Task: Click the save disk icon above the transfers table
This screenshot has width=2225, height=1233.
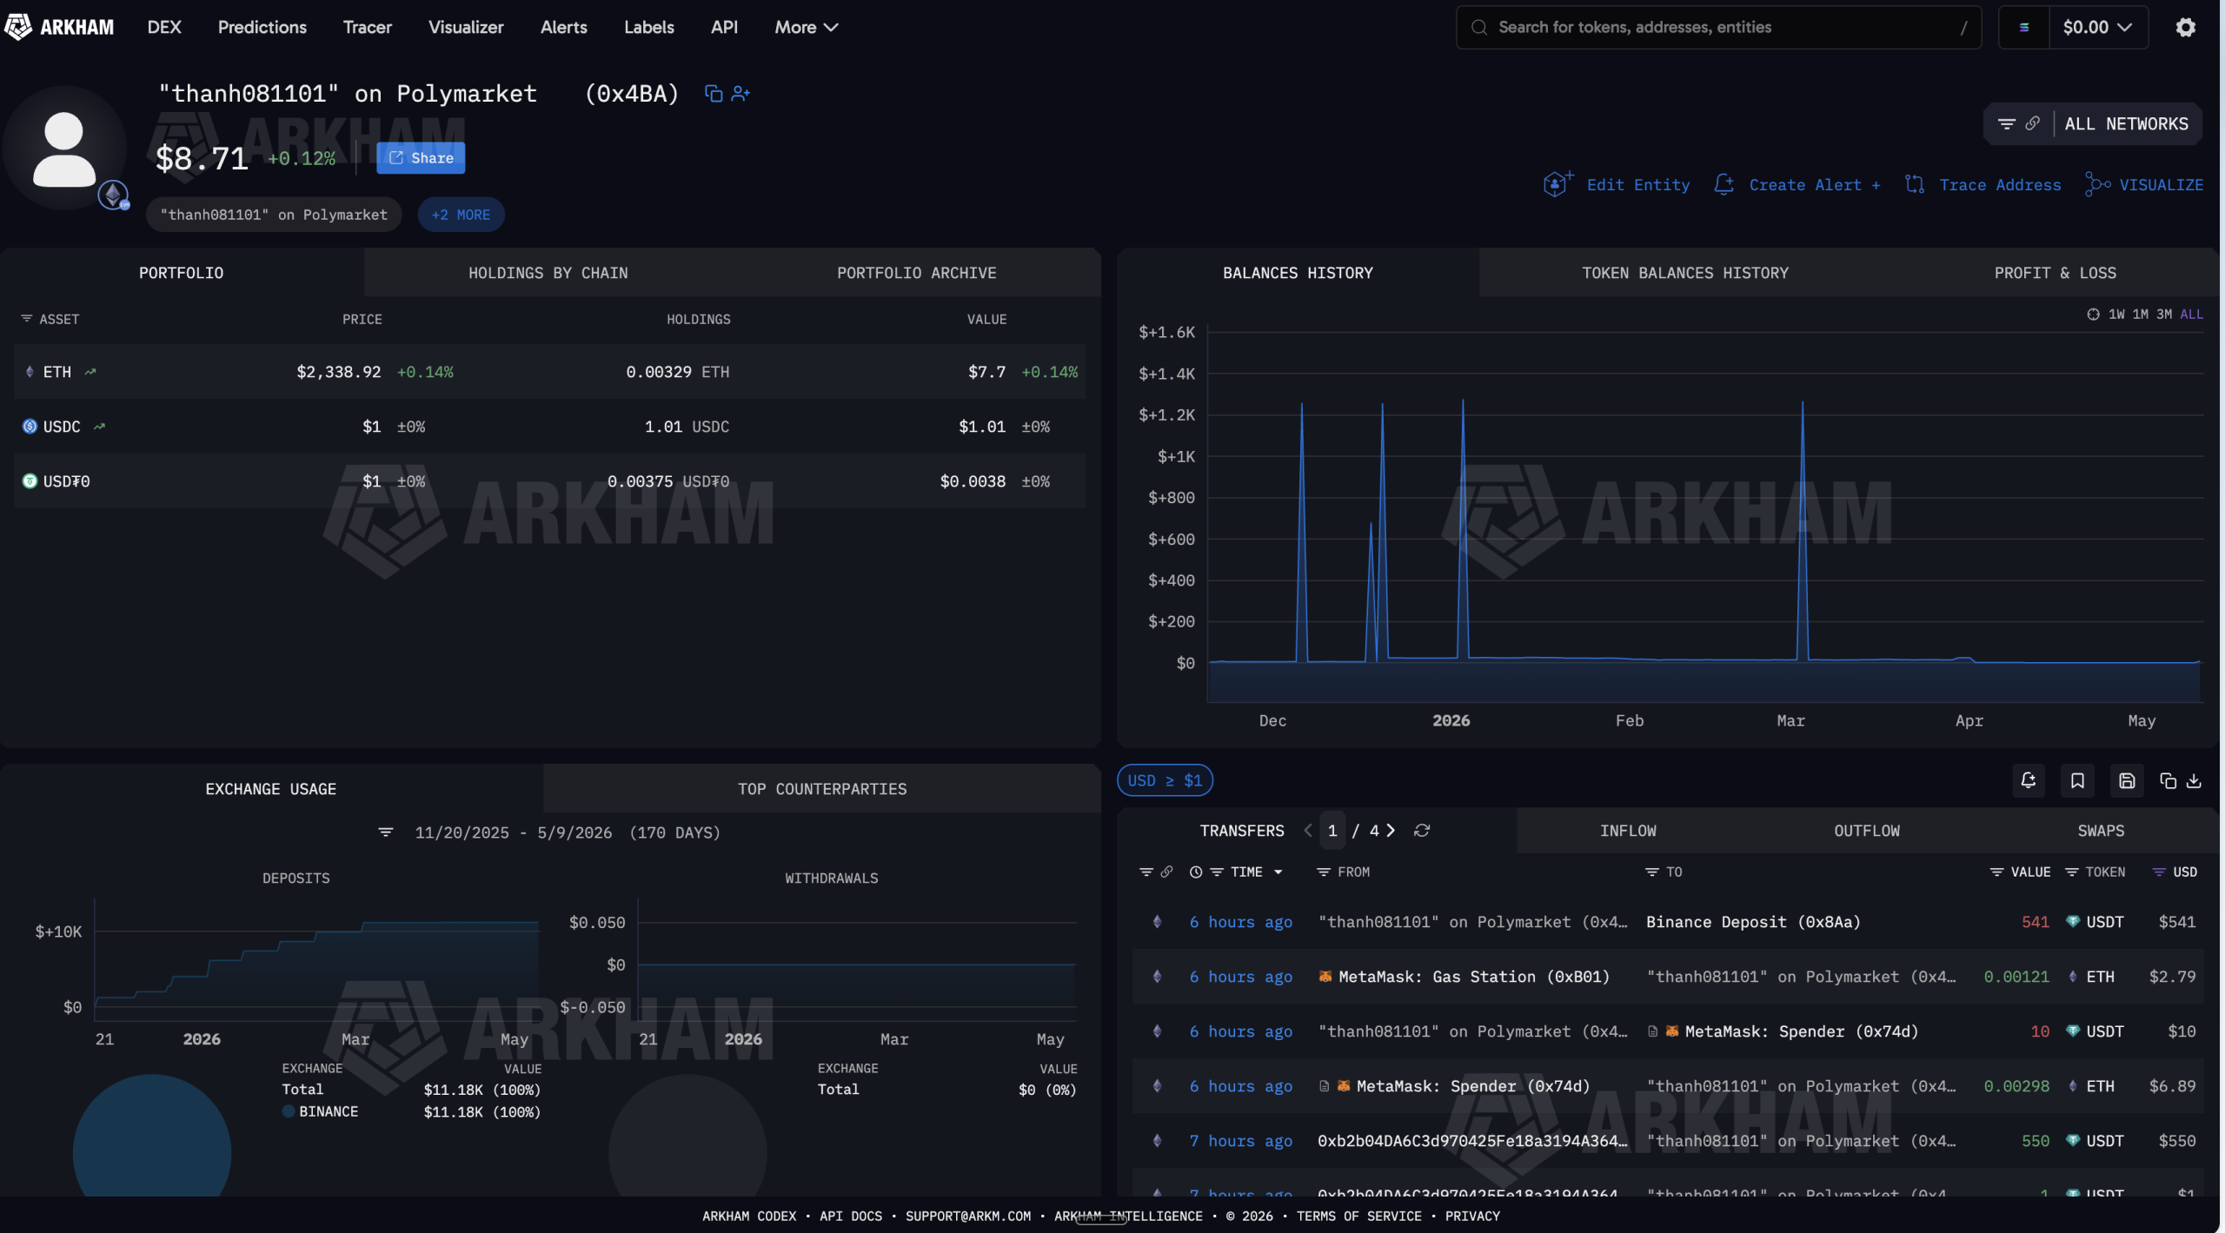Action: (2126, 780)
